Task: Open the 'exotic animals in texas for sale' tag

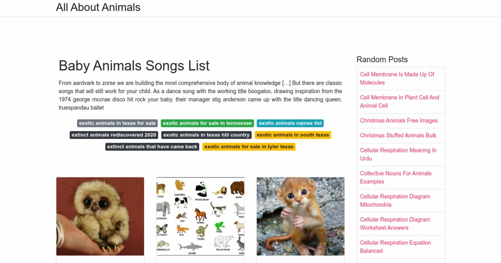Action: coord(117,123)
